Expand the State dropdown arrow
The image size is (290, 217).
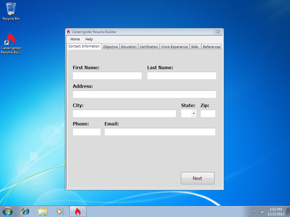click(194, 113)
